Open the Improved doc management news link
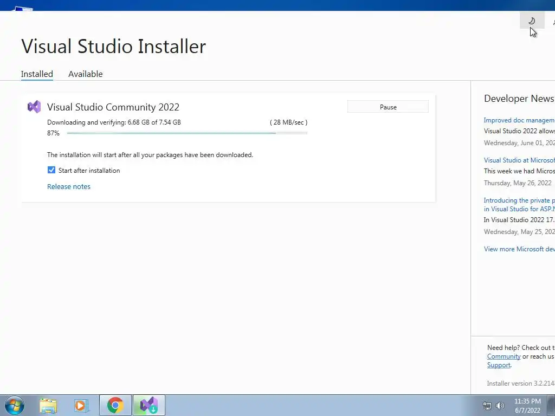Image resolution: width=555 pixels, height=416 pixels. 519,120
